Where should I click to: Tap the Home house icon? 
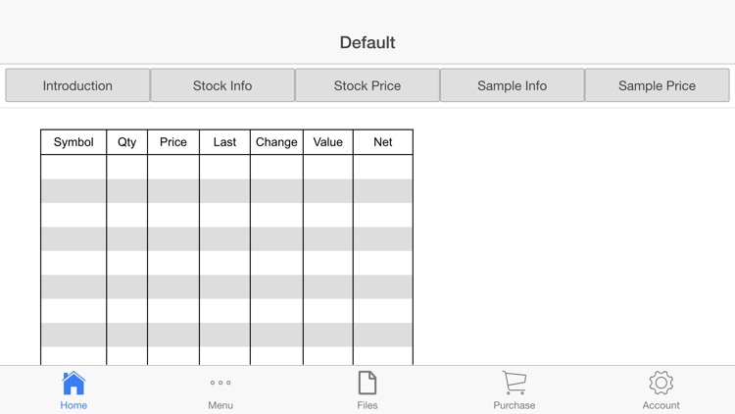point(73,383)
